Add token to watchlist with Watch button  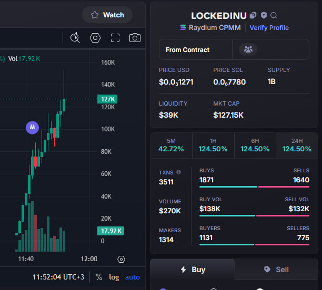[107, 15]
